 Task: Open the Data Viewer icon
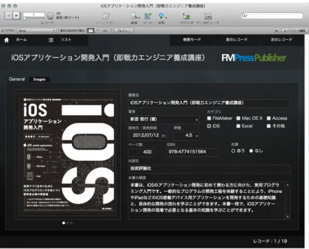click(208, 16)
